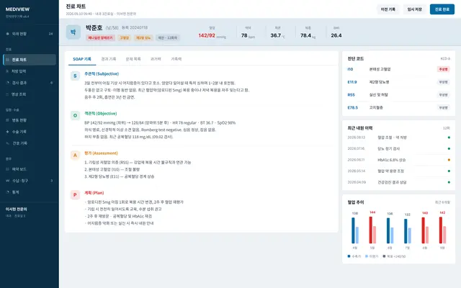Click the S Subjective section badge
The width and height of the screenshot is (461, 288).
(x=75, y=76)
